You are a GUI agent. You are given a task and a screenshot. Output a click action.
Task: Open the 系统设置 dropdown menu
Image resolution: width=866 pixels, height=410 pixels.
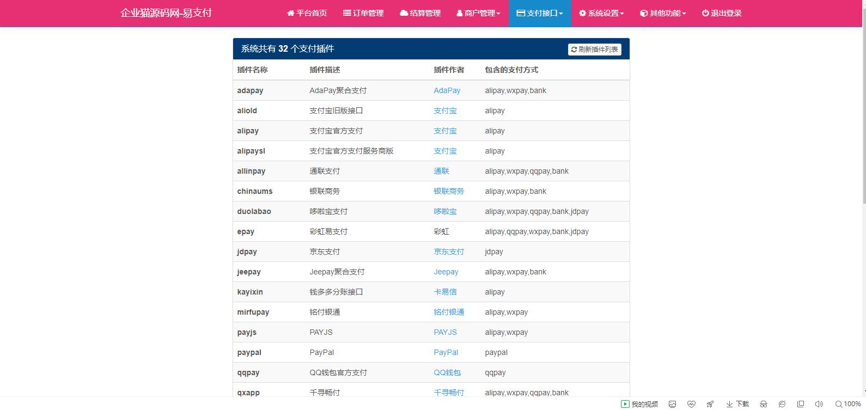(601, 13)
